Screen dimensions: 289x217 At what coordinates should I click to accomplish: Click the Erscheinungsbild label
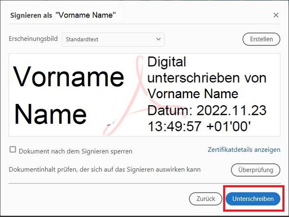click(33, 39)
